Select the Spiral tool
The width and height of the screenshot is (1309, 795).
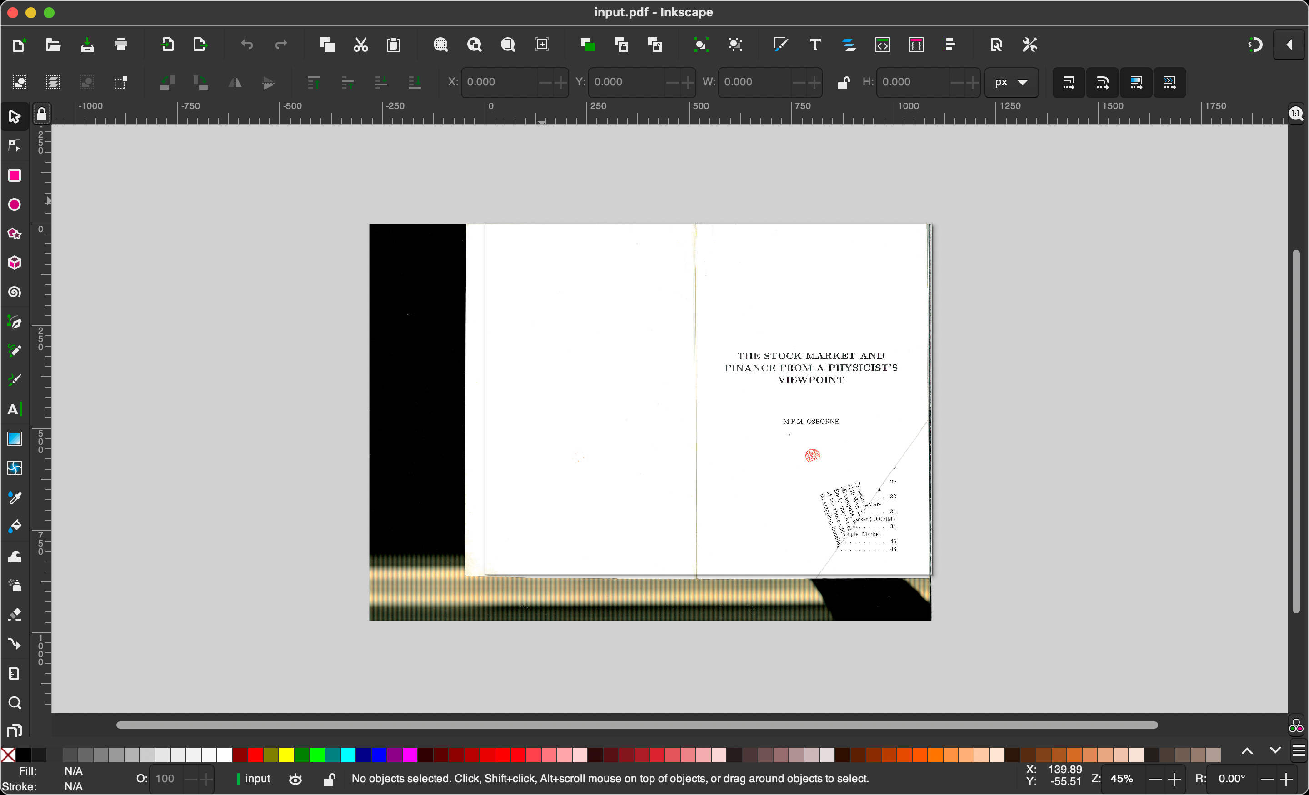[x=15, y=292]
